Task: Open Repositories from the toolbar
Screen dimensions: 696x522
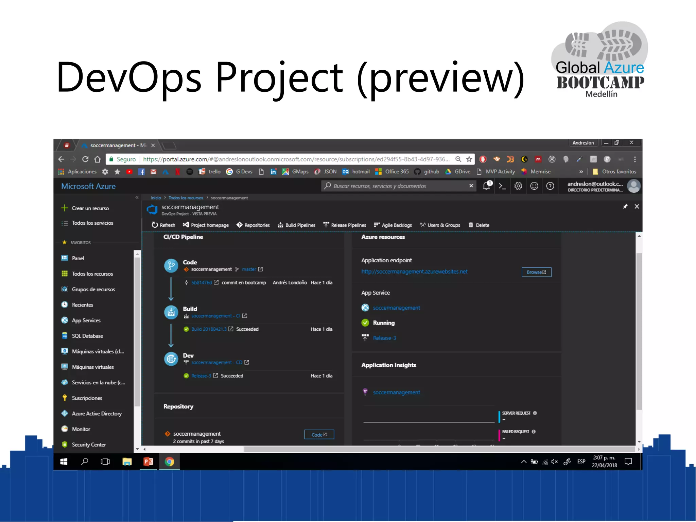Action: [253, 225]
